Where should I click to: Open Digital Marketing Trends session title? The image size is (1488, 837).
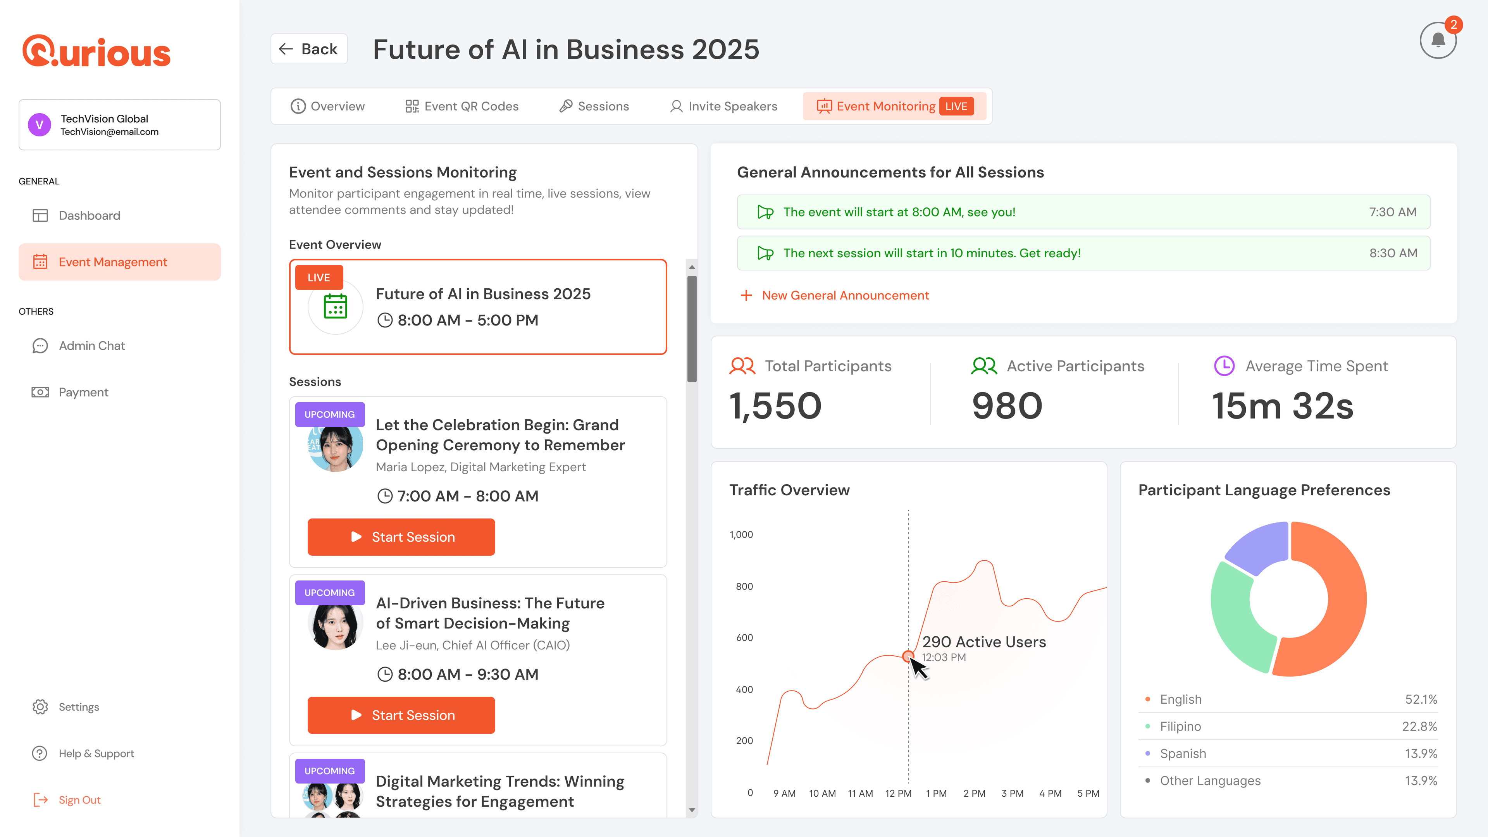click(x=499, y=791)
